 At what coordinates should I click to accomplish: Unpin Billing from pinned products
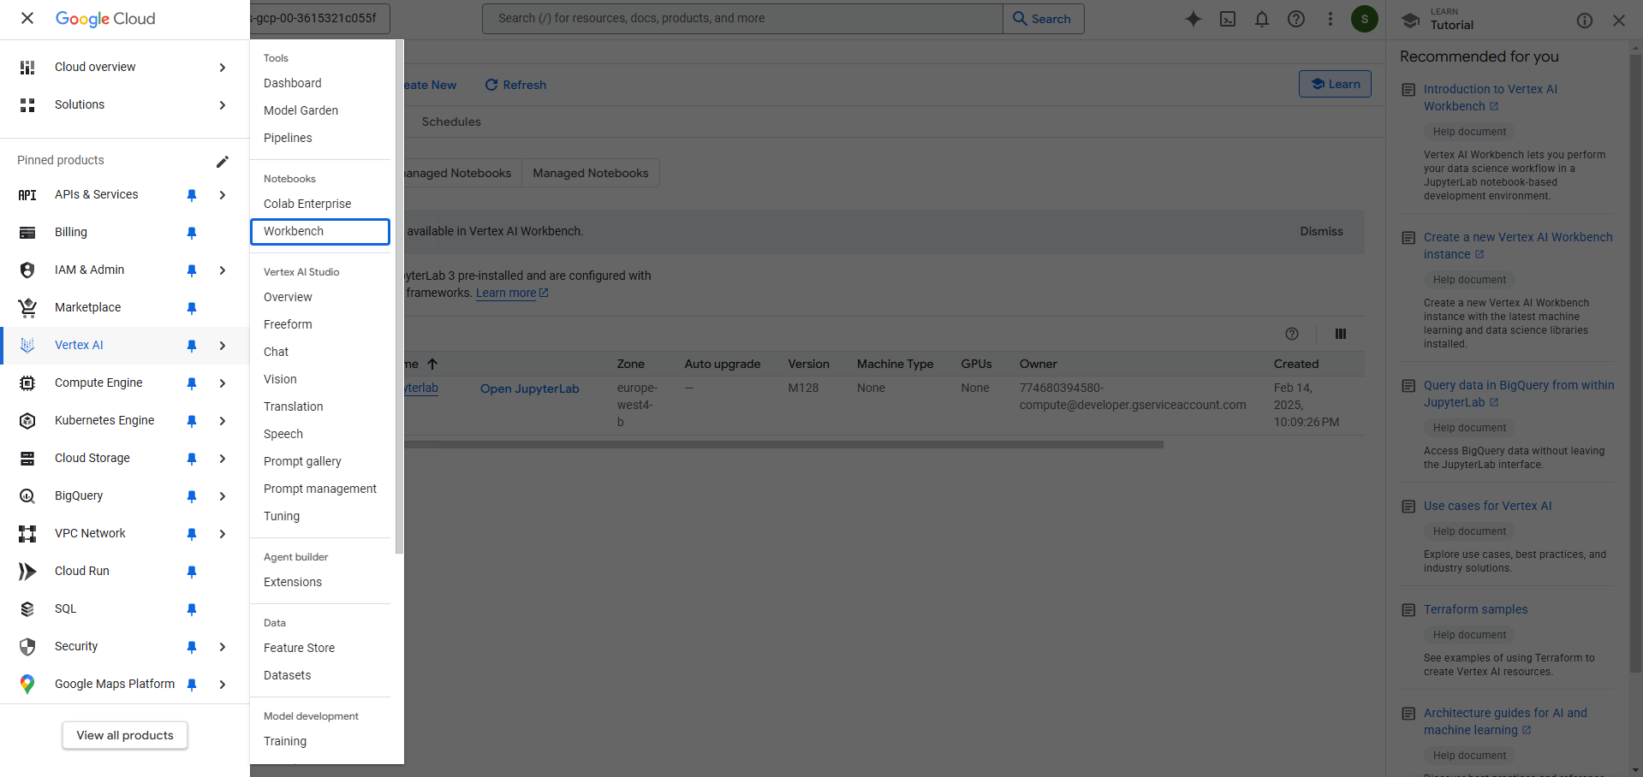pyautogui.click(x=192, y=233)
